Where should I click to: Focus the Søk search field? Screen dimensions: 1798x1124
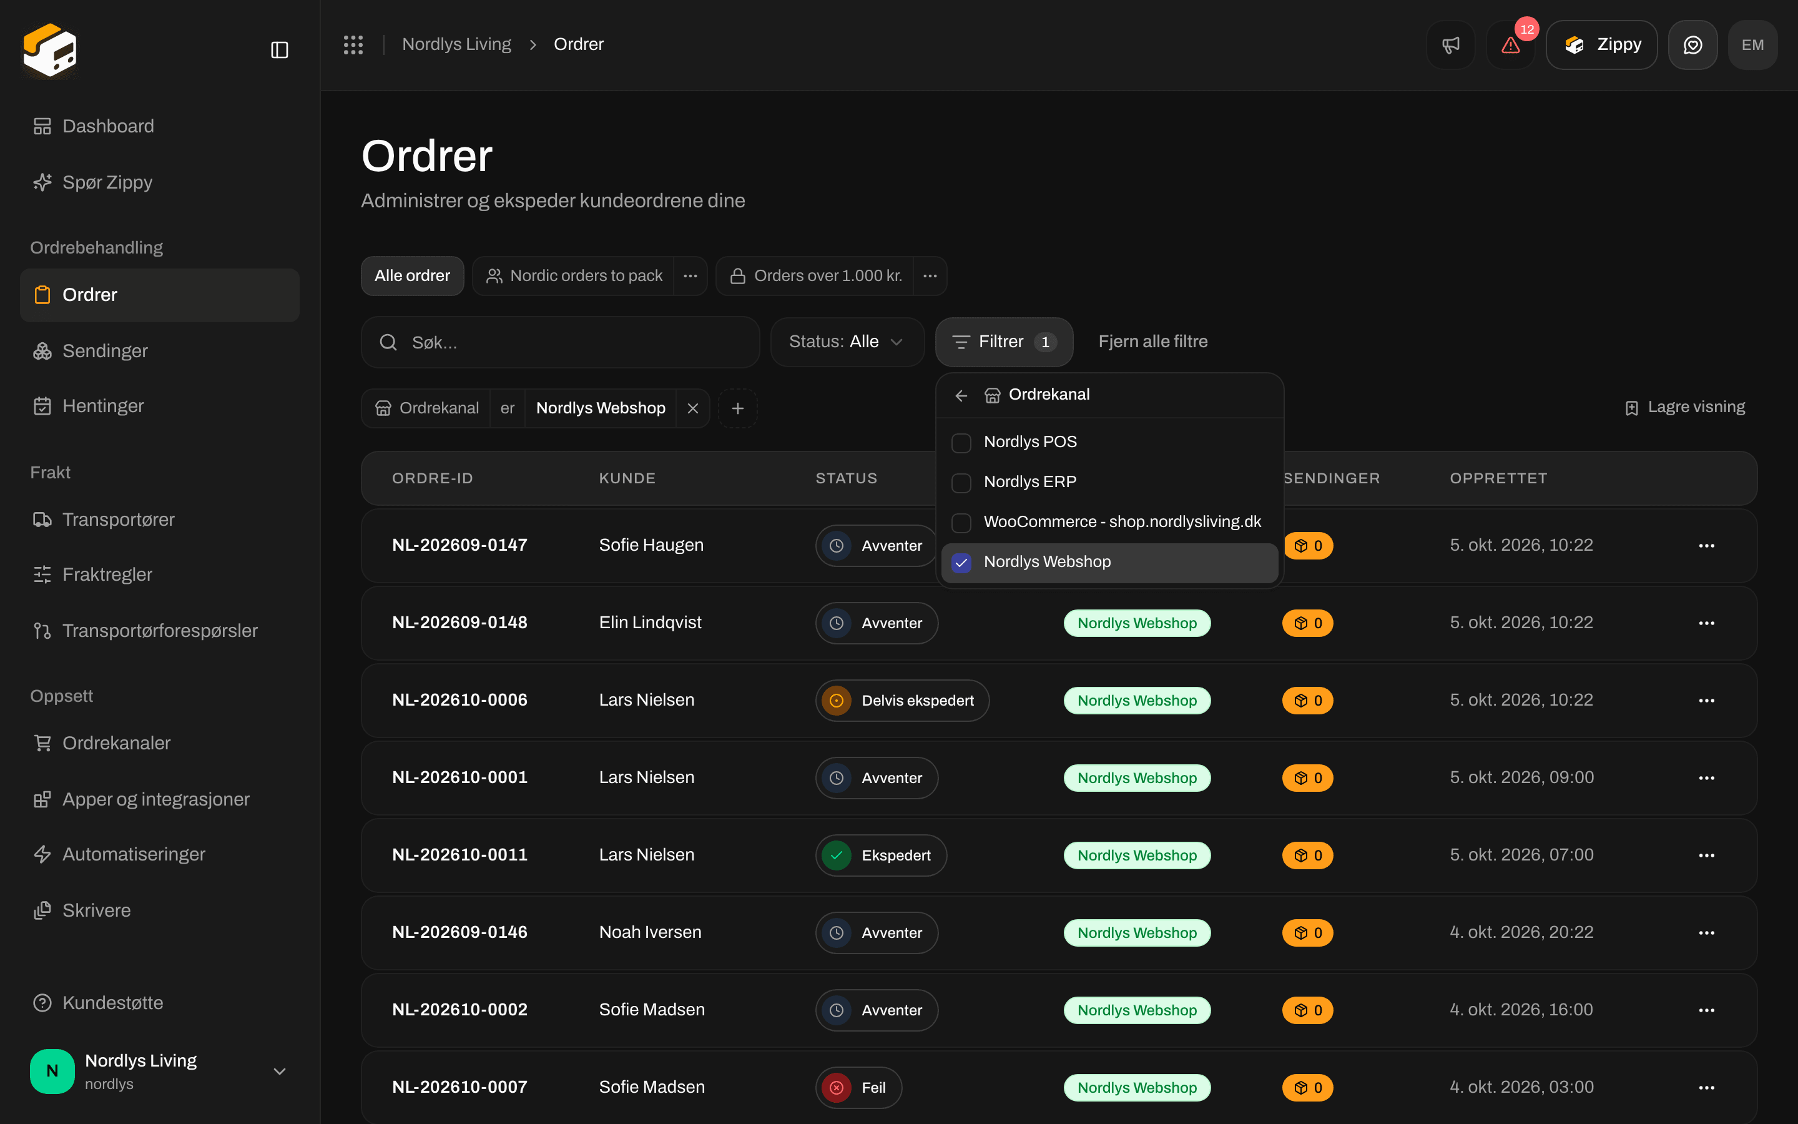[560, 342]
